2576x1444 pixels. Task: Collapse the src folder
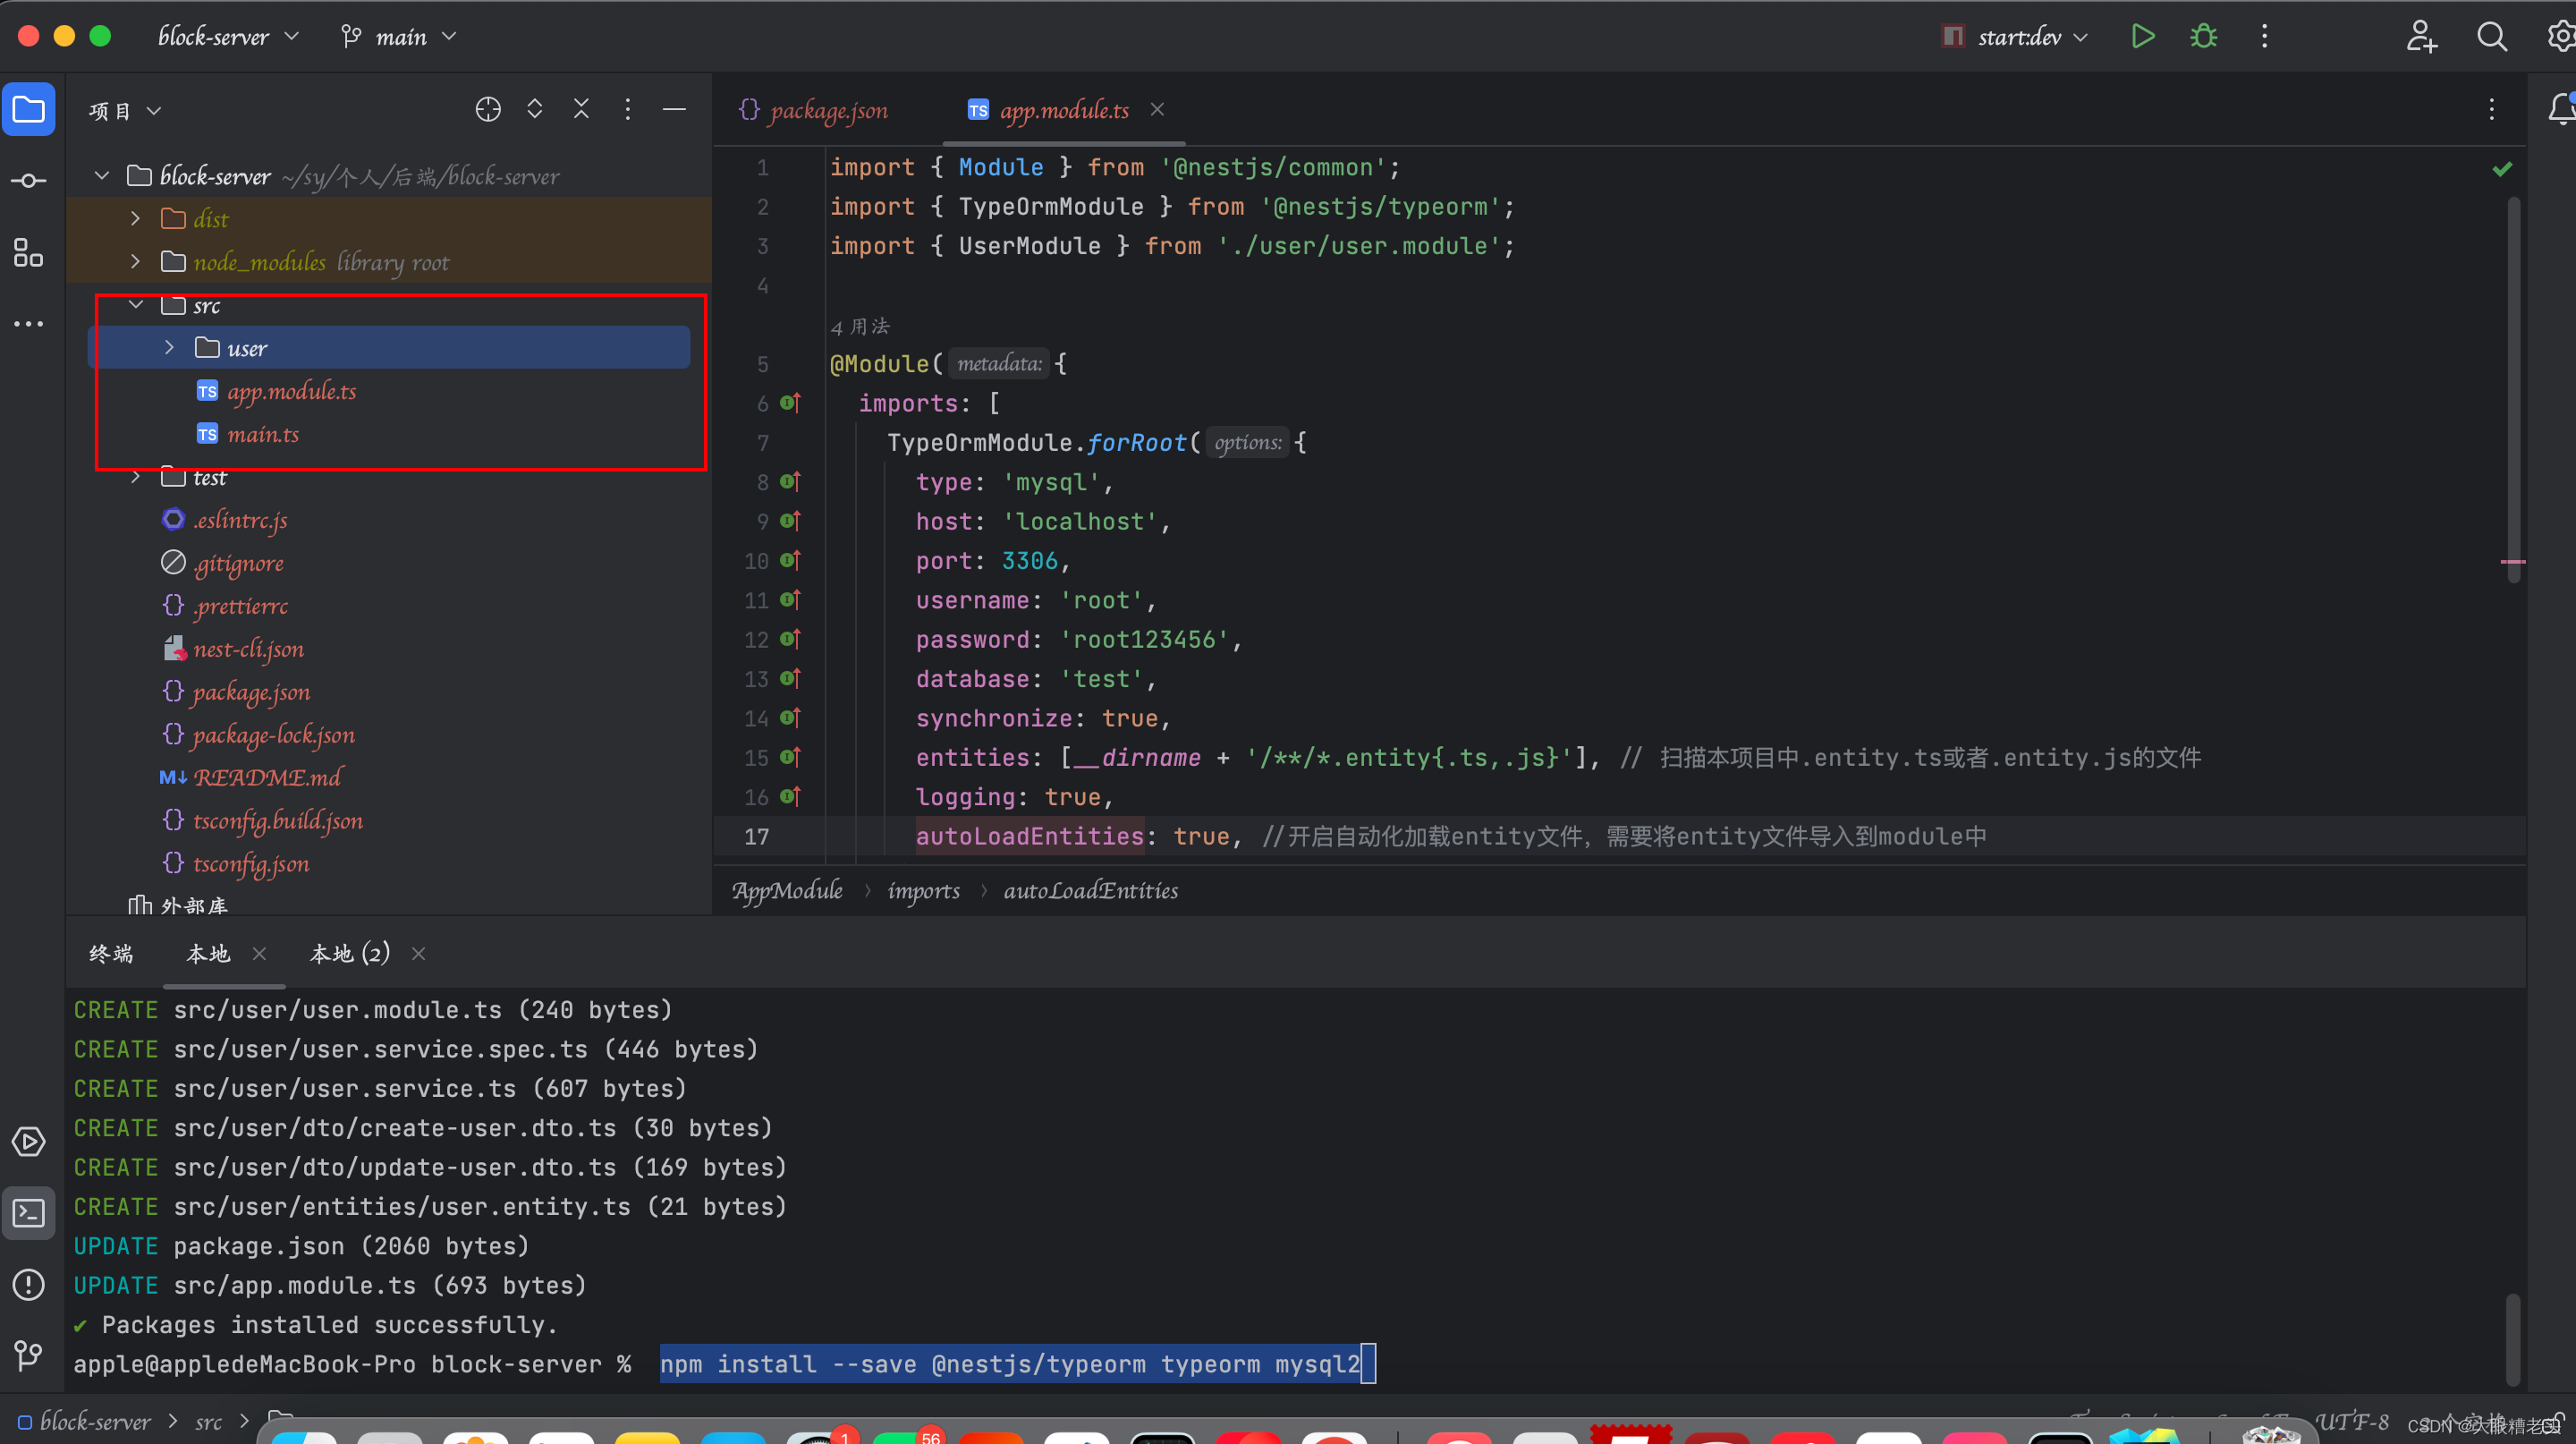click(x=135, y=304)
